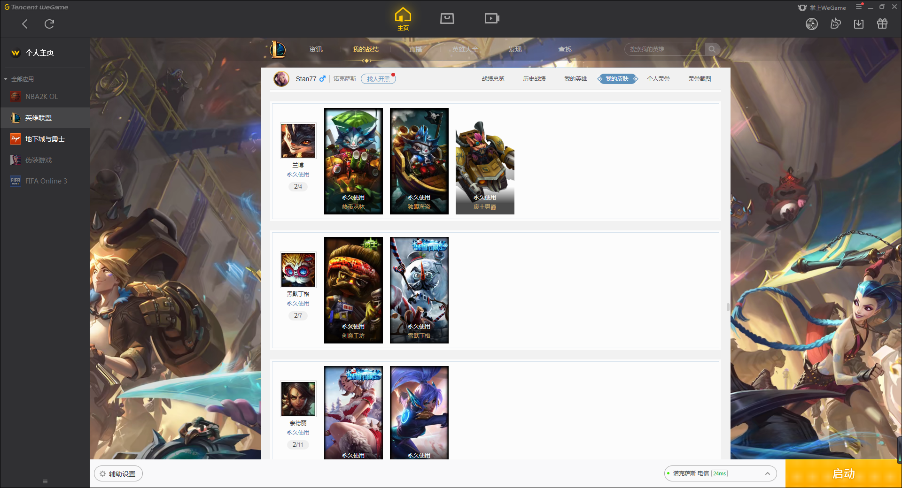902x488 pixels.
Task: Click the 2/11 skin count badge
Action: pyautogui.click(x=298, y=444)
